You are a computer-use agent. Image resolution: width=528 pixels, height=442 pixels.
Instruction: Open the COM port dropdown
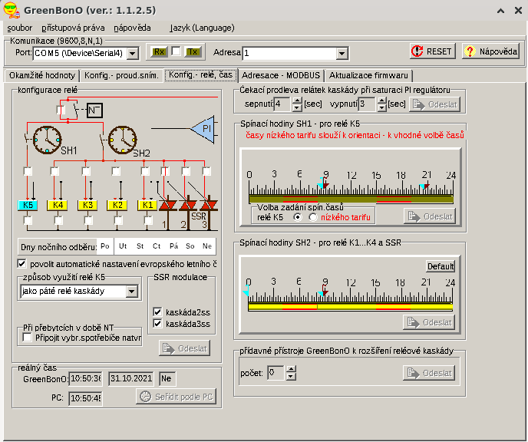pyautogui.click(x=133, y=53)
